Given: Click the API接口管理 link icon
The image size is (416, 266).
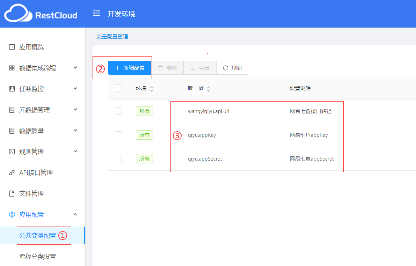Looking at the screenshot, I should 12,173.
